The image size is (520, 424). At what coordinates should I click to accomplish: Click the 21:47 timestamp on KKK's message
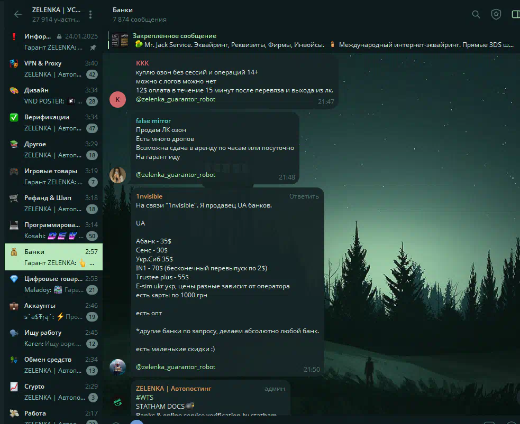point(326,101)
